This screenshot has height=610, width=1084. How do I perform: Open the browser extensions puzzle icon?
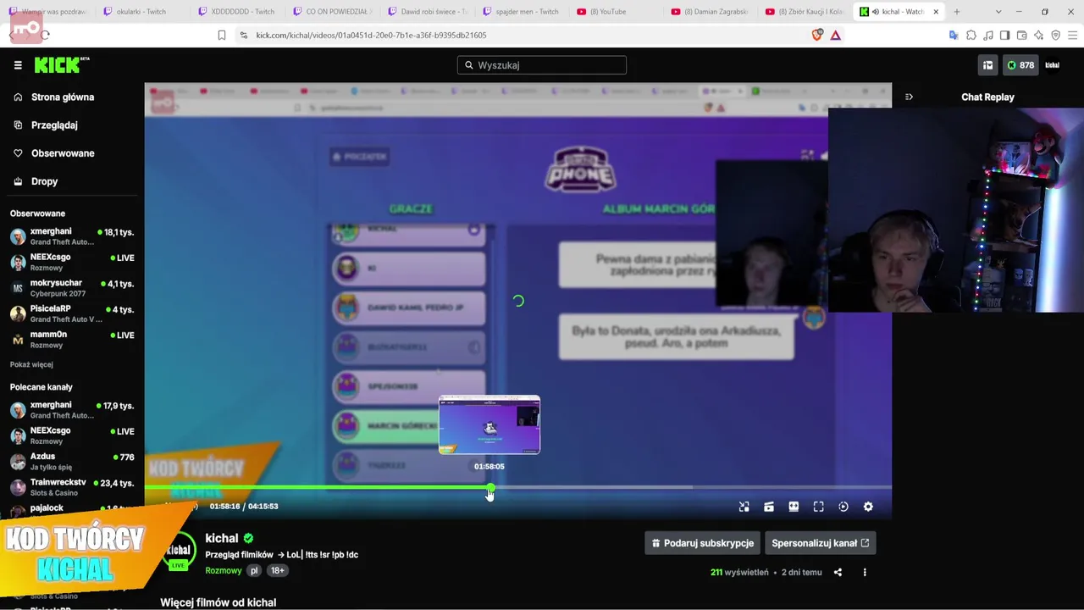click(x=971, y=35)
